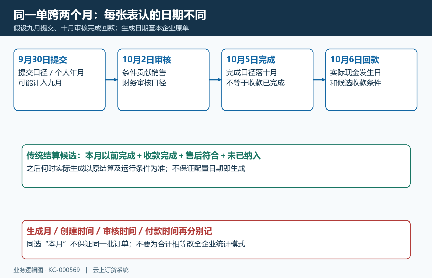Select the text 完成口径落十月
The height and width of the screenshot is (278, 432).
point(251,73)
